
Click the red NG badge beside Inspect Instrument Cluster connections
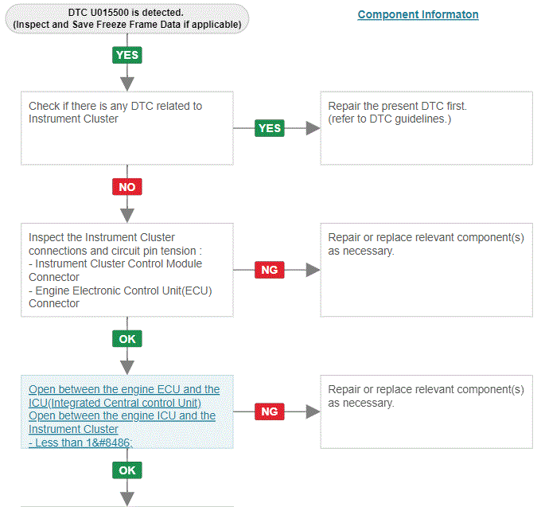click(270, 270)
